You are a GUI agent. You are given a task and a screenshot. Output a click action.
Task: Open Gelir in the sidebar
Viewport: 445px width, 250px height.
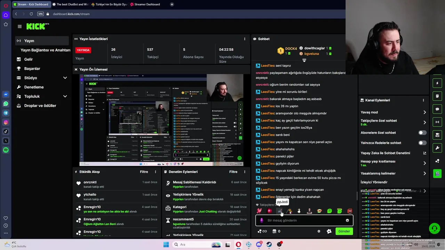click(42, 59)
